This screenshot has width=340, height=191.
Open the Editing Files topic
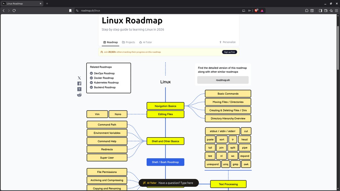tap(166, 114)
